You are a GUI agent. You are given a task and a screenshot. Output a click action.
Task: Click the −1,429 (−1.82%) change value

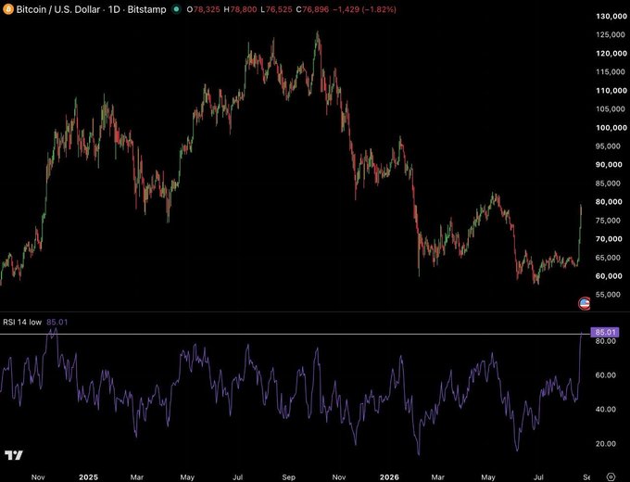point(364,9)
